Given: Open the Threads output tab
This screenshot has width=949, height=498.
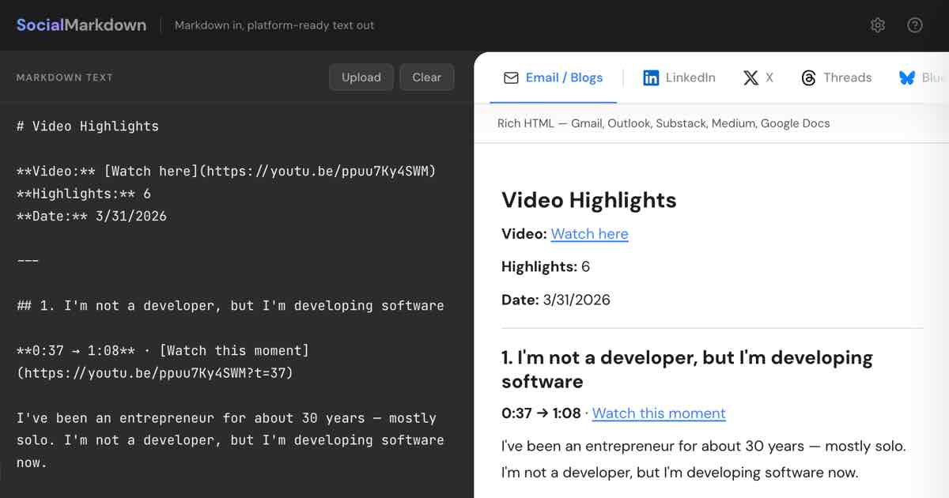Looking at the screenshot, I should click(x=837, y=77).
